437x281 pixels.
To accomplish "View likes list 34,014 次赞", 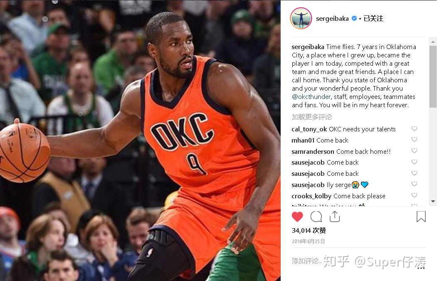I will point(309,231).
